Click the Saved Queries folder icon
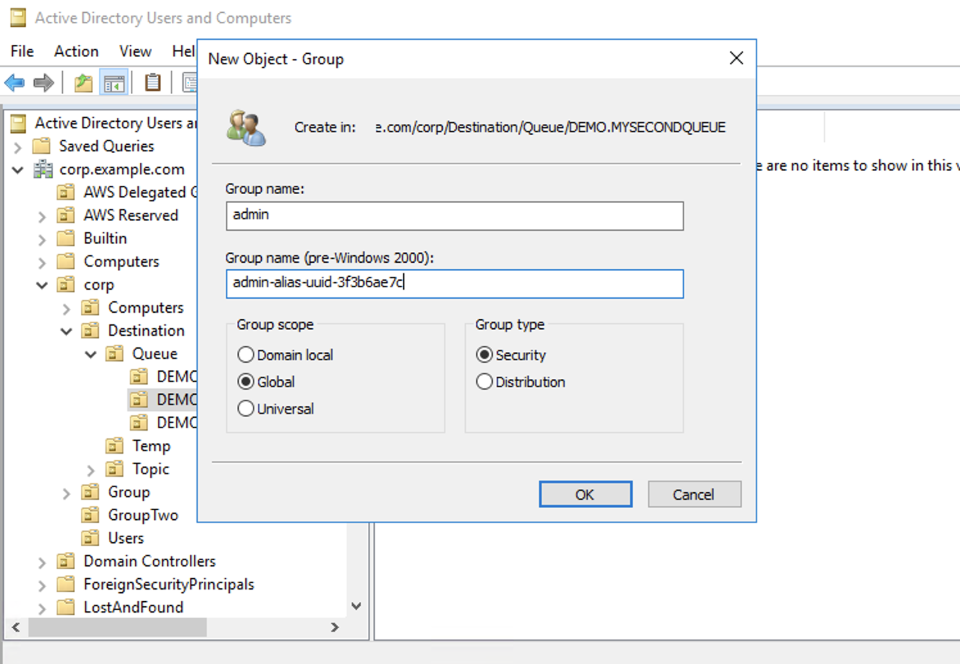Viewport: 960px width, 664px height. (x=42, y=146)
